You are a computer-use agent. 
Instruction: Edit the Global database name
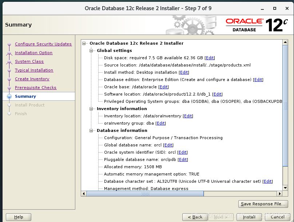[x=168, y=145]
